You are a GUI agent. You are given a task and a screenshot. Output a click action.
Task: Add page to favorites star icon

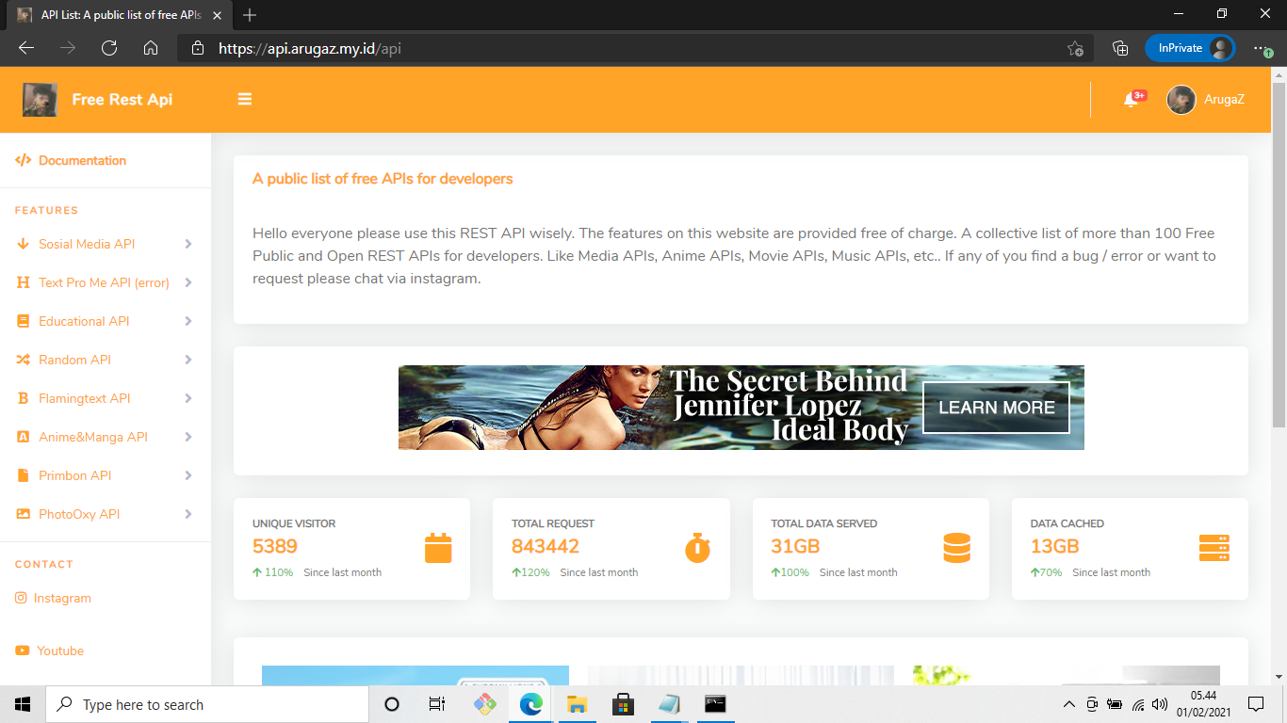click(1075, 48)
